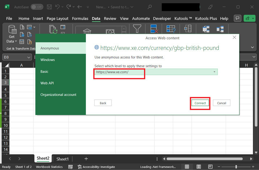Click the horizontal scrollbar thumb
This screenshot has height=170, width=259.
(205, 159)
